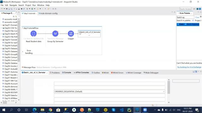The image size is (202, 113).
Task: Open the Run menu
Action: (x=34, y=5)
